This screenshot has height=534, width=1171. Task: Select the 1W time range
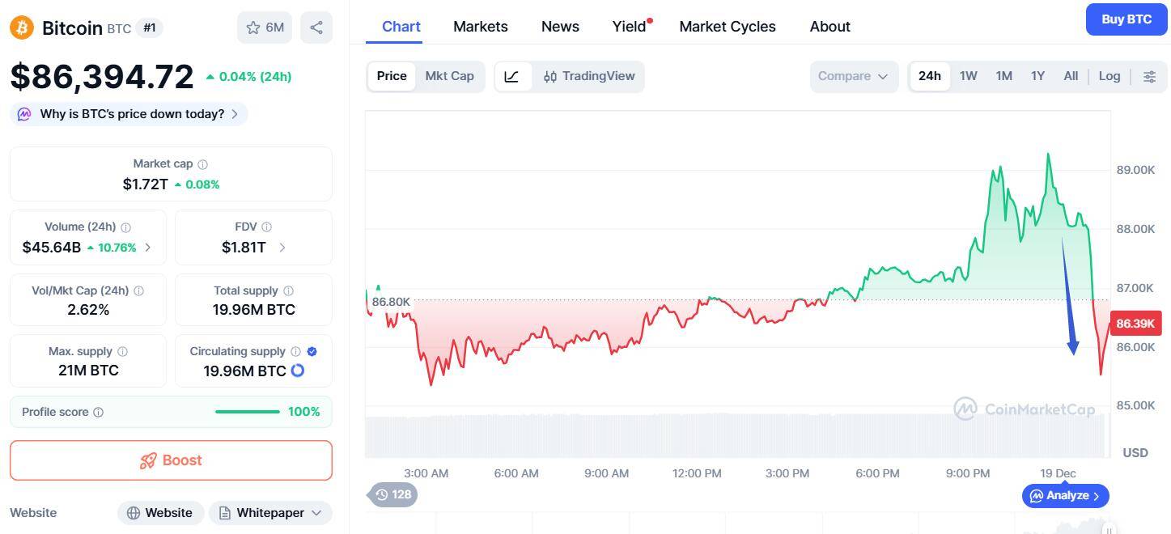pos(968,76)
